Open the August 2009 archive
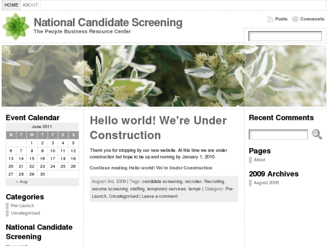 click(x=266, y=182)
